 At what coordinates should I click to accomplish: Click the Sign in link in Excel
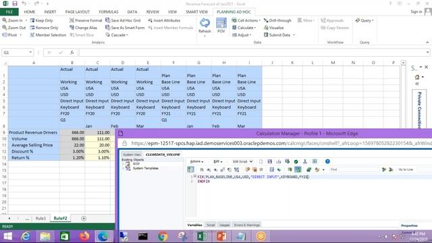click(x=416, y=11)
